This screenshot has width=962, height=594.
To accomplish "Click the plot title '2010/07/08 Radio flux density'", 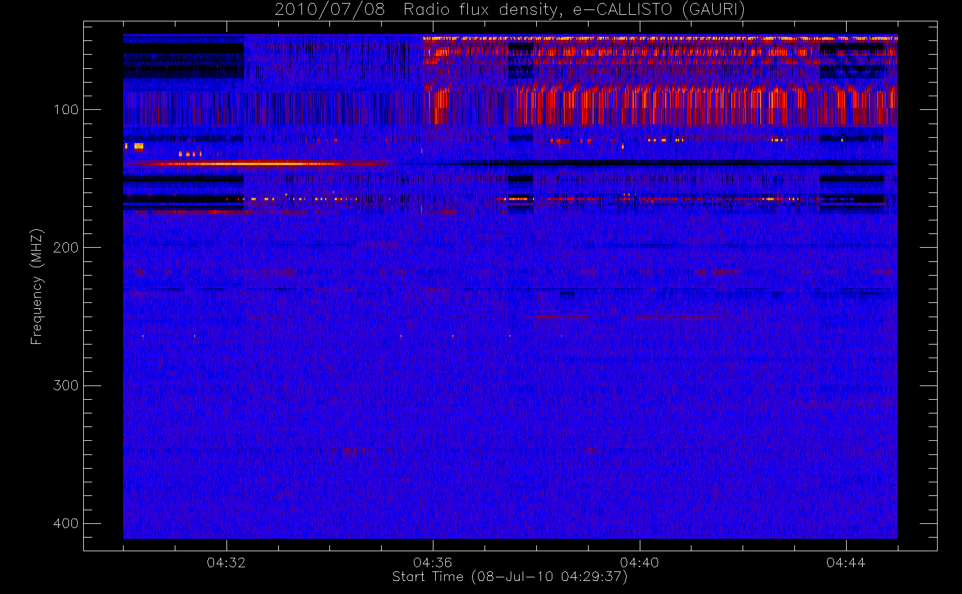I will pyautogui.click(x=419, y=10).
